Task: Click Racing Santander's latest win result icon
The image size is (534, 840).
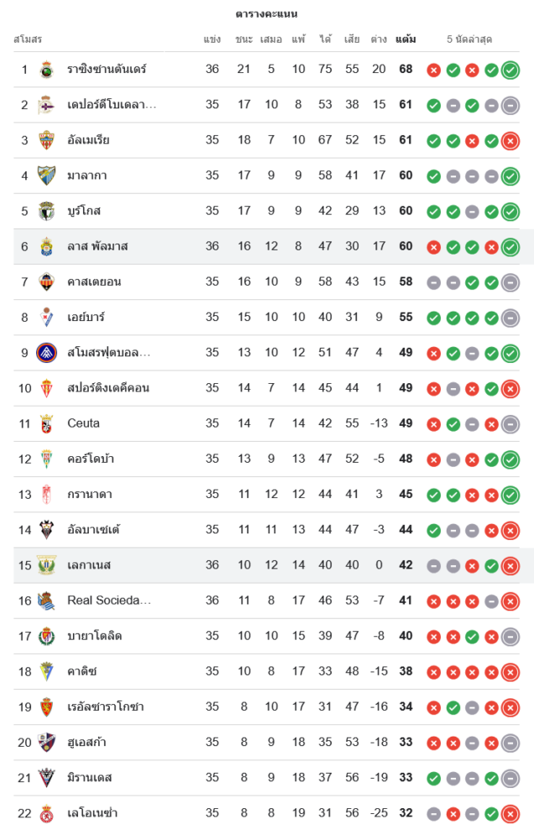Action: [510, 70]
